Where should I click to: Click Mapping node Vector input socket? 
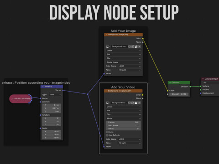[40, 98]
